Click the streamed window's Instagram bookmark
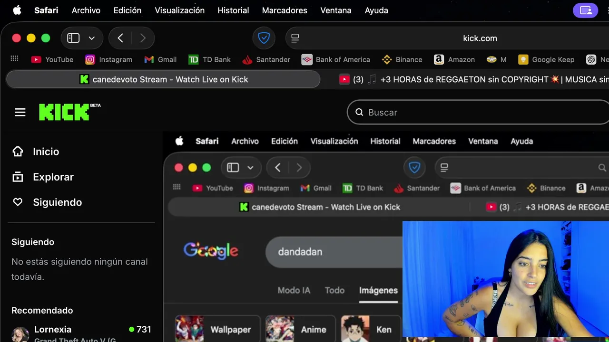 click(266, 188)
